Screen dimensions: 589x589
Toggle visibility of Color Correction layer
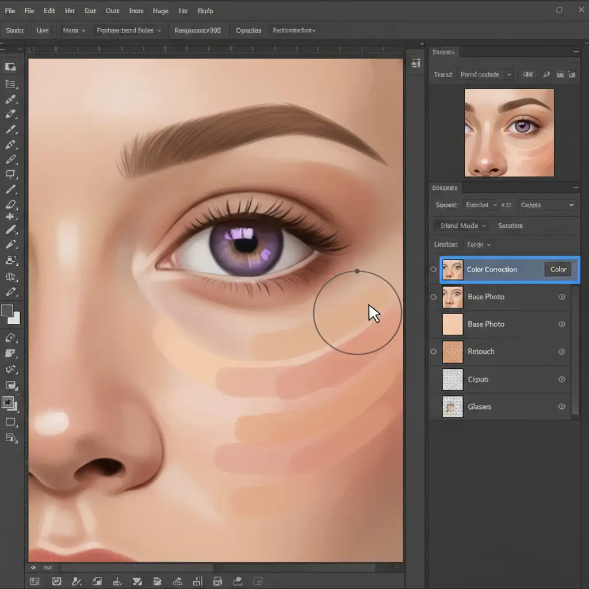[434, 269]
